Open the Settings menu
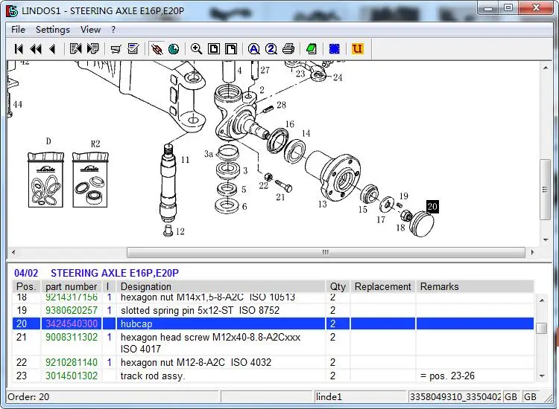Screen dimensions: 559x409 (x=53, y=30)
